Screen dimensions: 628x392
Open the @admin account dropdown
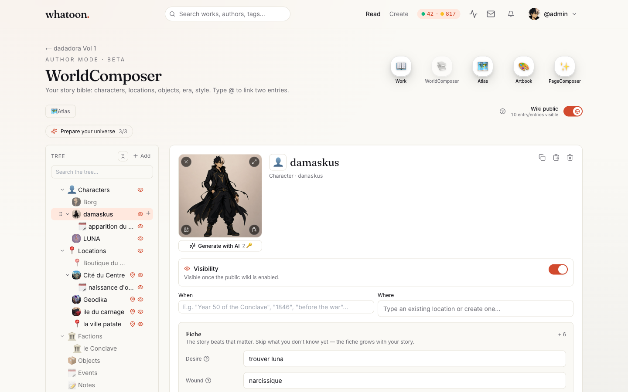553,14
